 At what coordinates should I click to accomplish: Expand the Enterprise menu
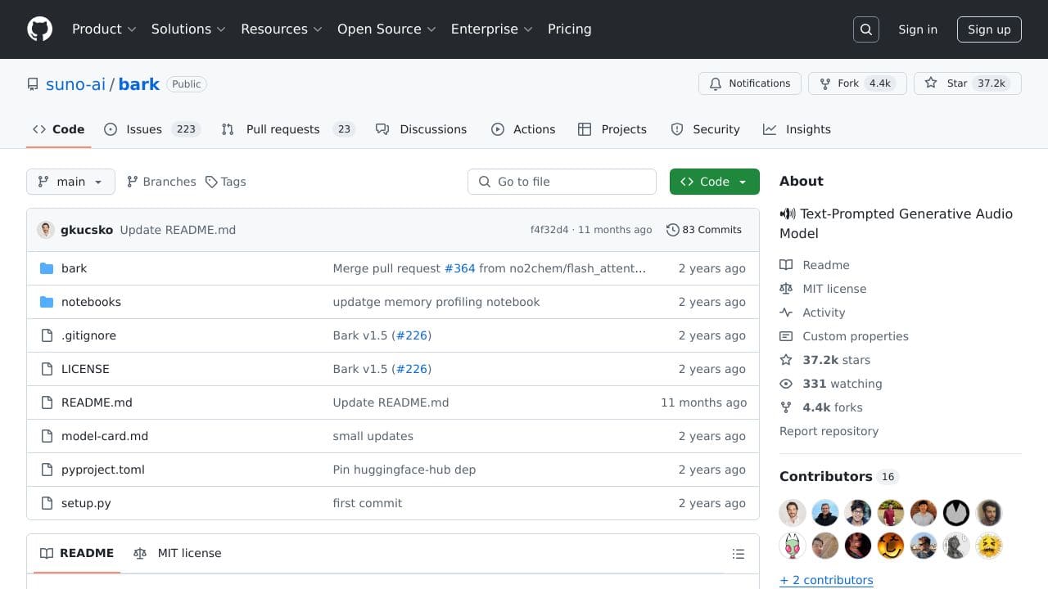click(491, 29)
